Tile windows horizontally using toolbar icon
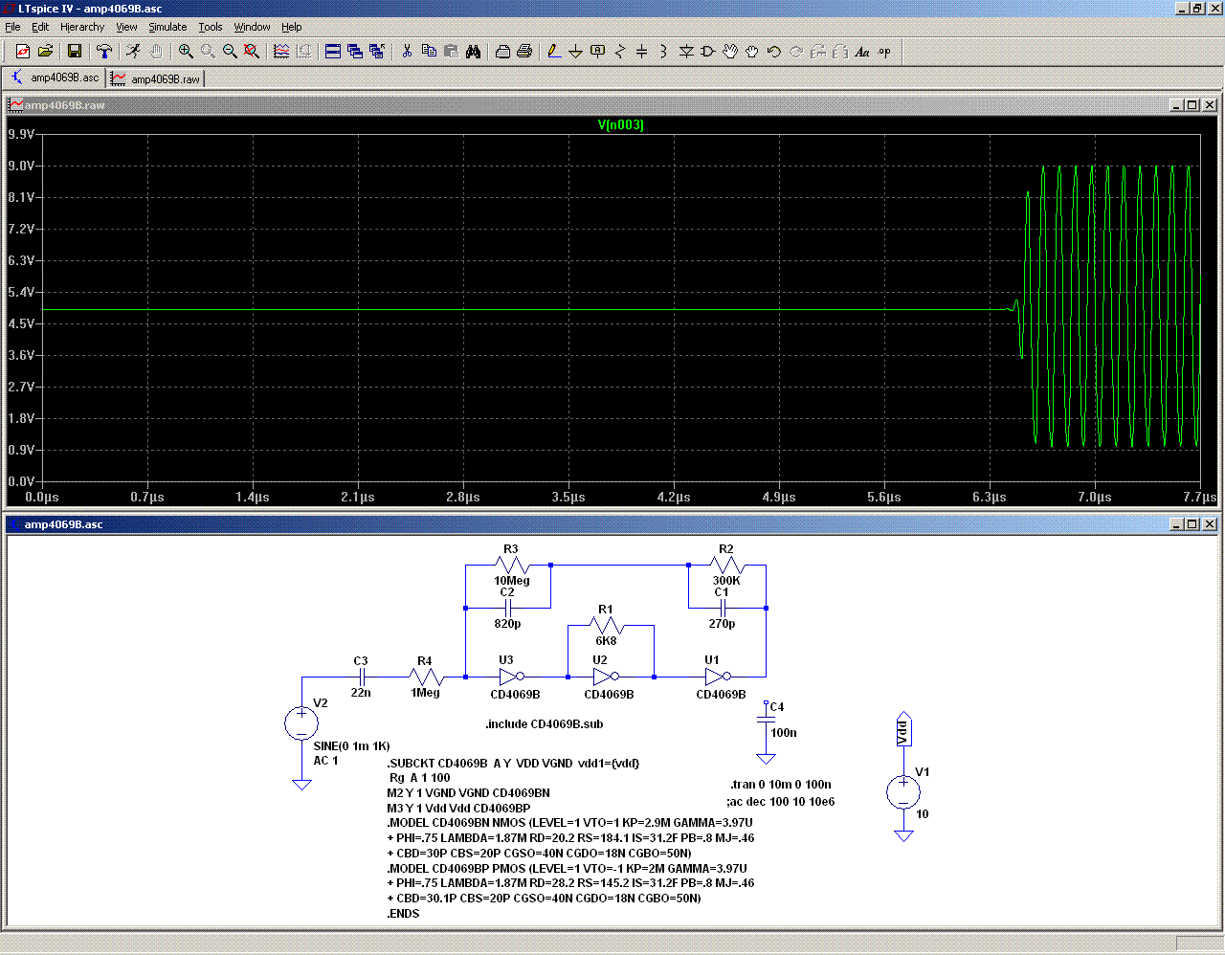 click(333, 52)
